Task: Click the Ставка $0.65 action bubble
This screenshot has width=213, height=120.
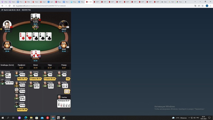Action: pyautogui.click(x=50, y=79)
